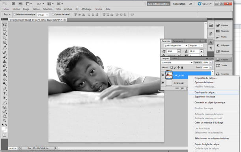
Task: Click the background color swatch
Action: coord(6,131)
